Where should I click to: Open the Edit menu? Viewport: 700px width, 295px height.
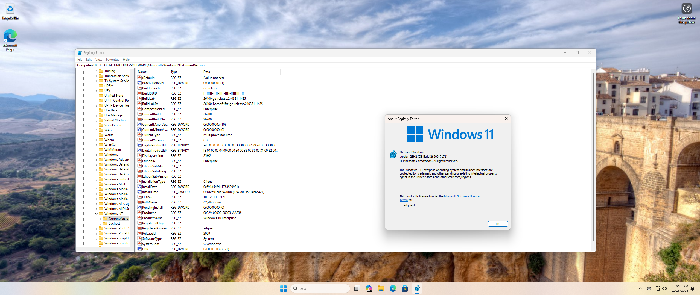click(x=89, y=60)
